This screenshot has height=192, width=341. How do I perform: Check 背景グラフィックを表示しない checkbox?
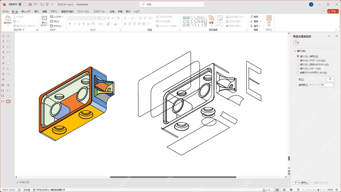point(298,72)
